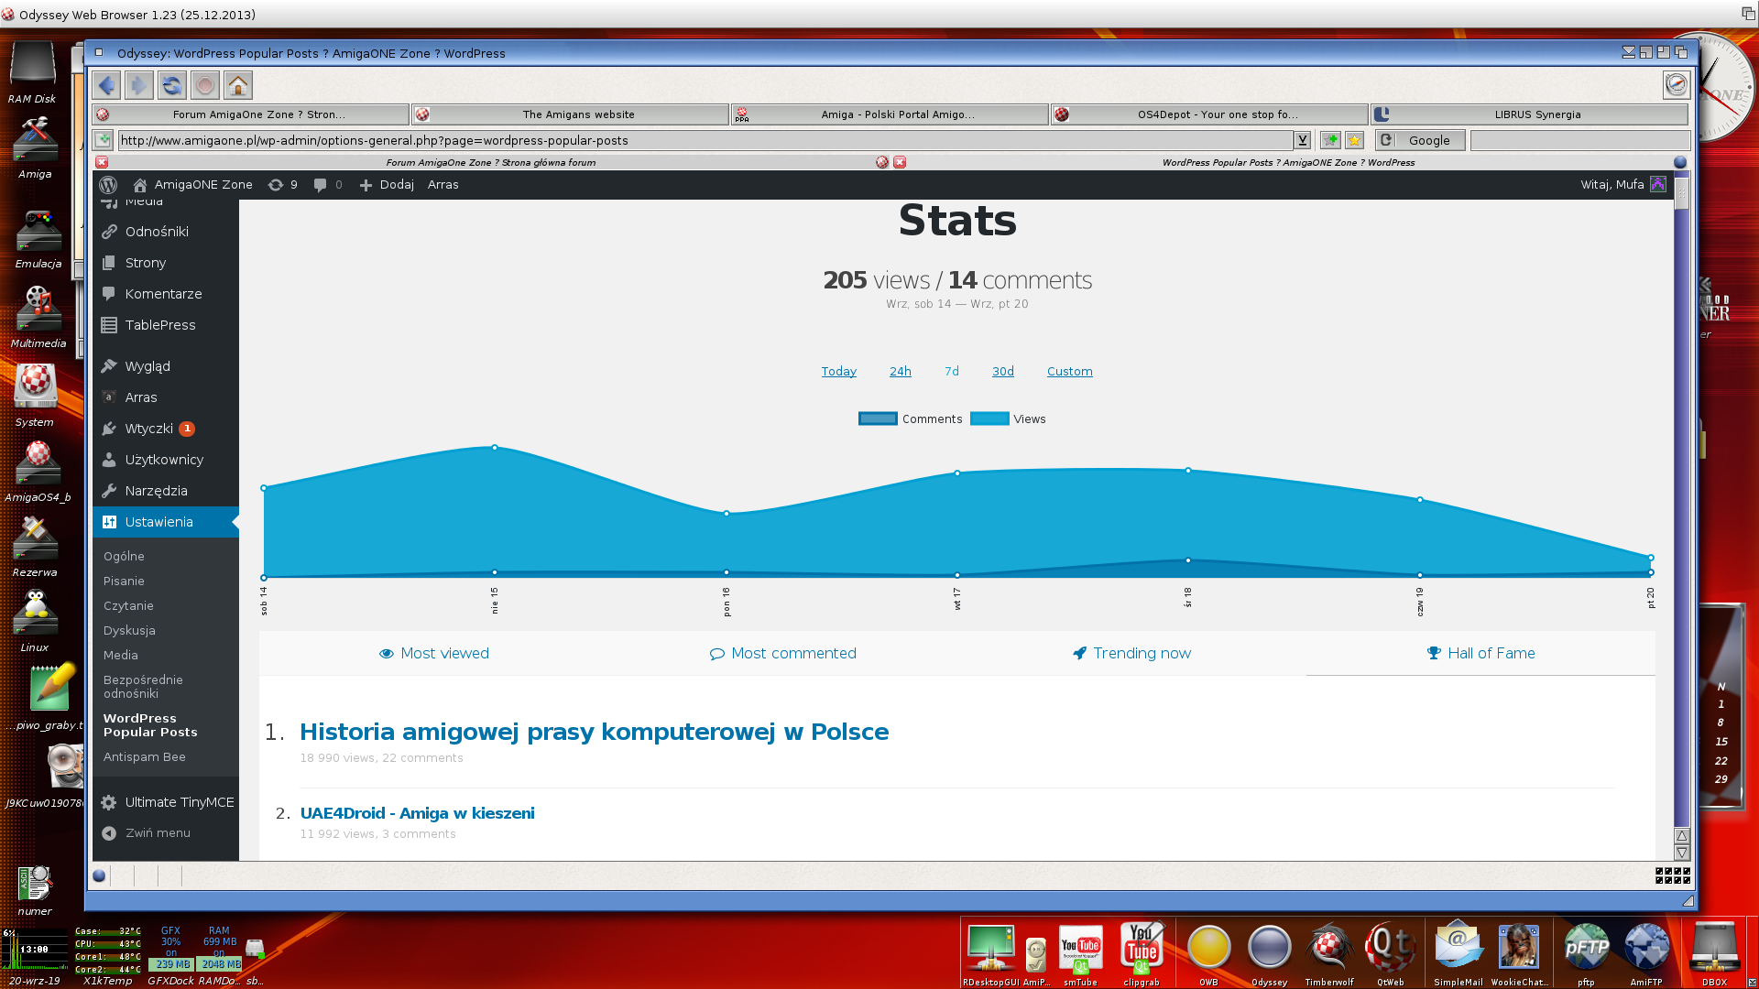Open Komentarze in admin sidebar

[165, 294]
